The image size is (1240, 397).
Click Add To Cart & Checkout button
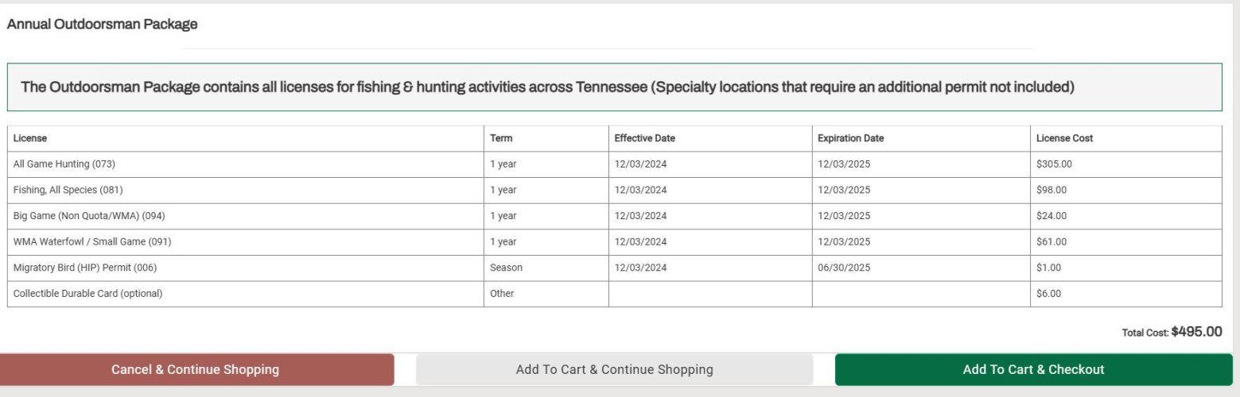tap(1033, 369)
